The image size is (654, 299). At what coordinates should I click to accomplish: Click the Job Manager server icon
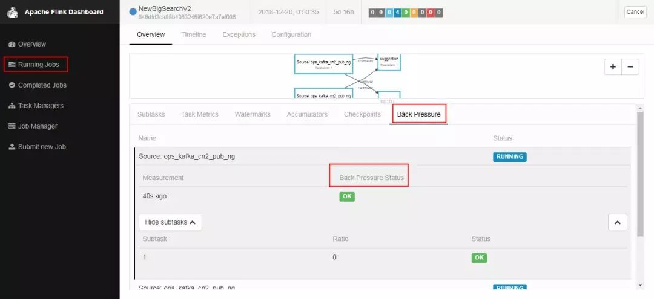click(x=12, y=126)
